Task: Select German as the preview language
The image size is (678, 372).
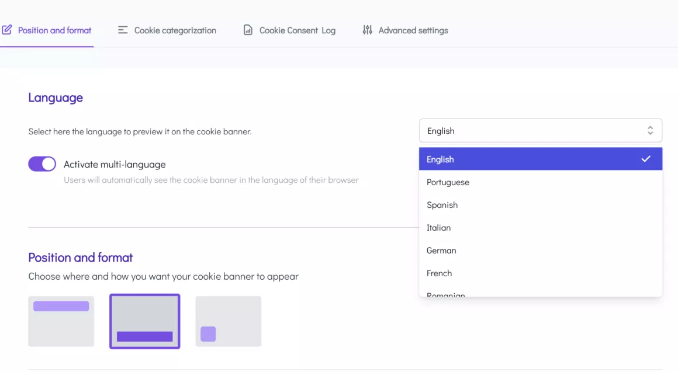Action: point(441,251)
